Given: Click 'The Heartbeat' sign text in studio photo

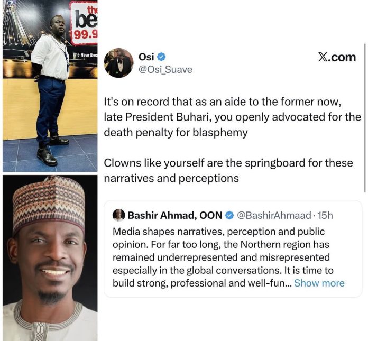Looking at the screenshot, I should tap(85, 55).
